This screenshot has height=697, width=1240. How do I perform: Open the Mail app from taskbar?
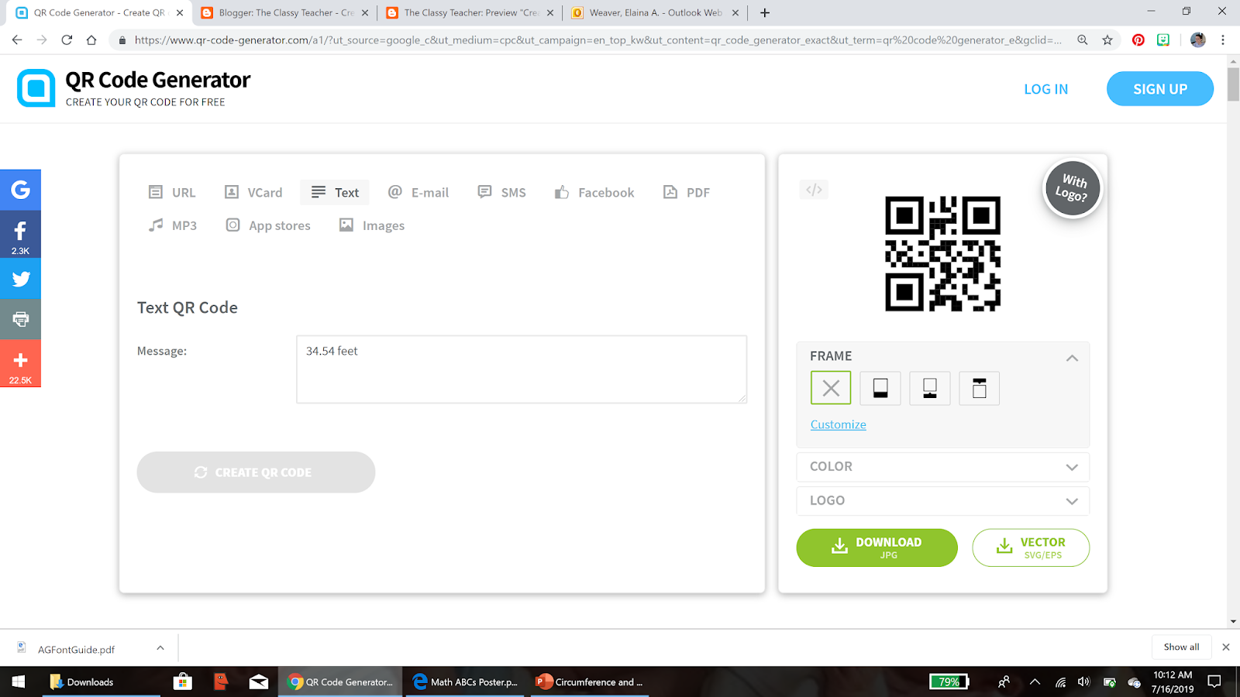tap(259, 682)
